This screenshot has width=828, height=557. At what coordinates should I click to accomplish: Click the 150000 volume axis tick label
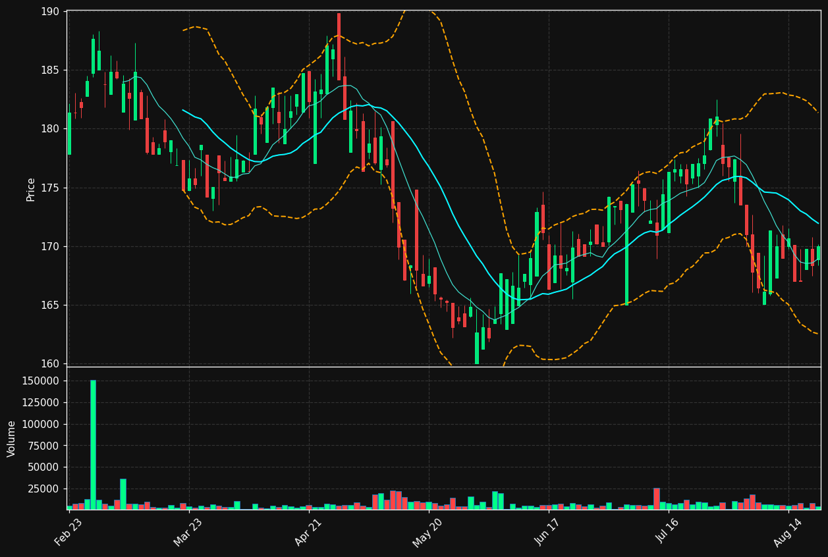point(41,381)
